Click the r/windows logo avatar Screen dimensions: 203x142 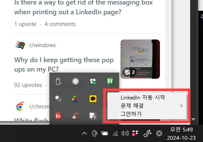coord(20,45)
